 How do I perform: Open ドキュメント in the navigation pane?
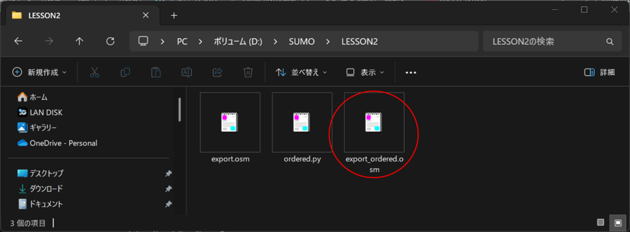pyautogui.click(x=41, y=204)
